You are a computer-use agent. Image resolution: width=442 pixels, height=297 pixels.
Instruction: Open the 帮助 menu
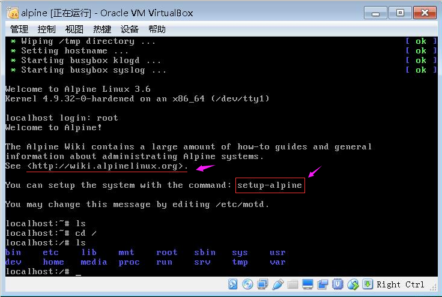pyautogui.click(x=157, y=29)
